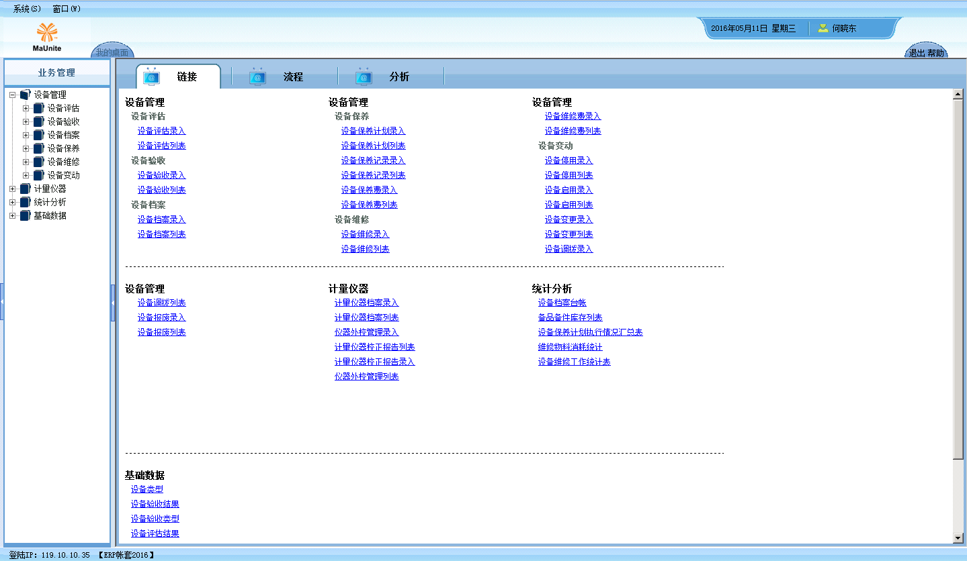Click the 计量仪器 folder icon in tree
The height and width of the screenshot is (561, 967).
[26, 189]
